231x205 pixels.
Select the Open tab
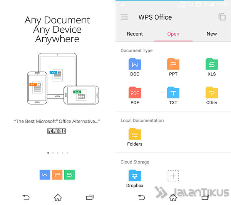point(173,34)
